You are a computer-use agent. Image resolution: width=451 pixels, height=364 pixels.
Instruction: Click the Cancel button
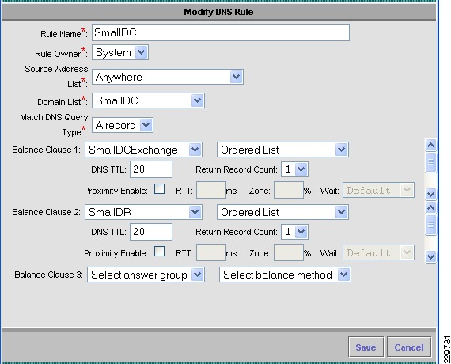(x=409, y=347)
